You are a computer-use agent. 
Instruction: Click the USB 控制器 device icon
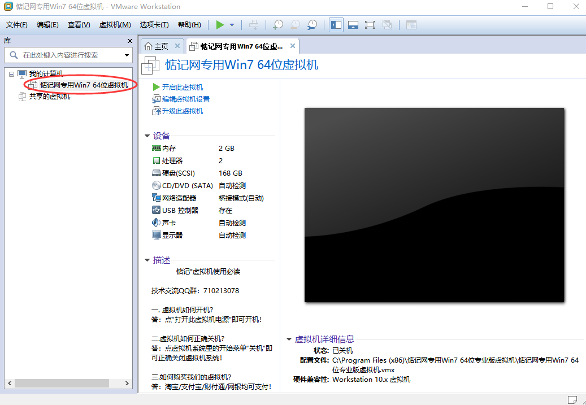point(156,210)
